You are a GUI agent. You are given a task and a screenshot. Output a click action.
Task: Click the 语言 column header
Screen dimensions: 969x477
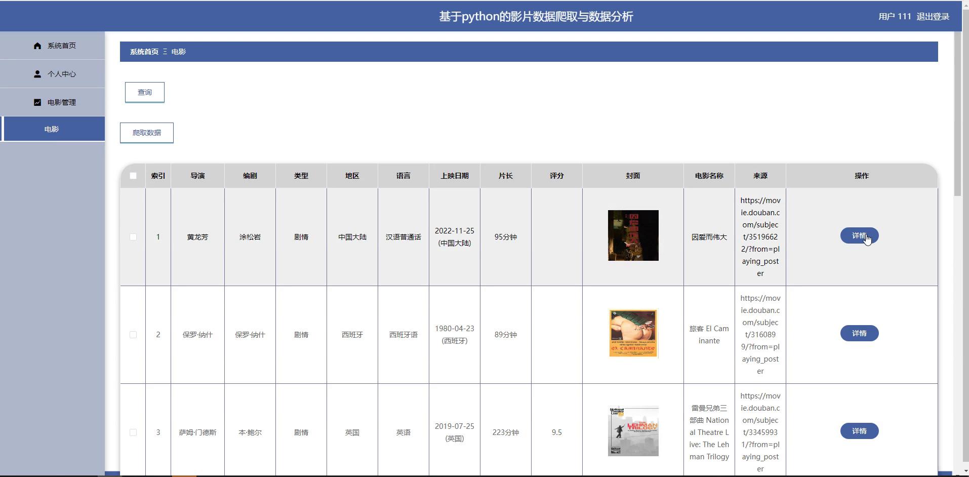coord(403,176)
